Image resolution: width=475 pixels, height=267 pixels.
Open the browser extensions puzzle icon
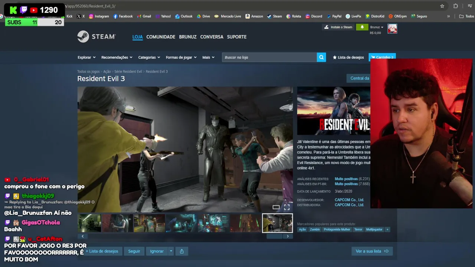[x=455, y=6]
